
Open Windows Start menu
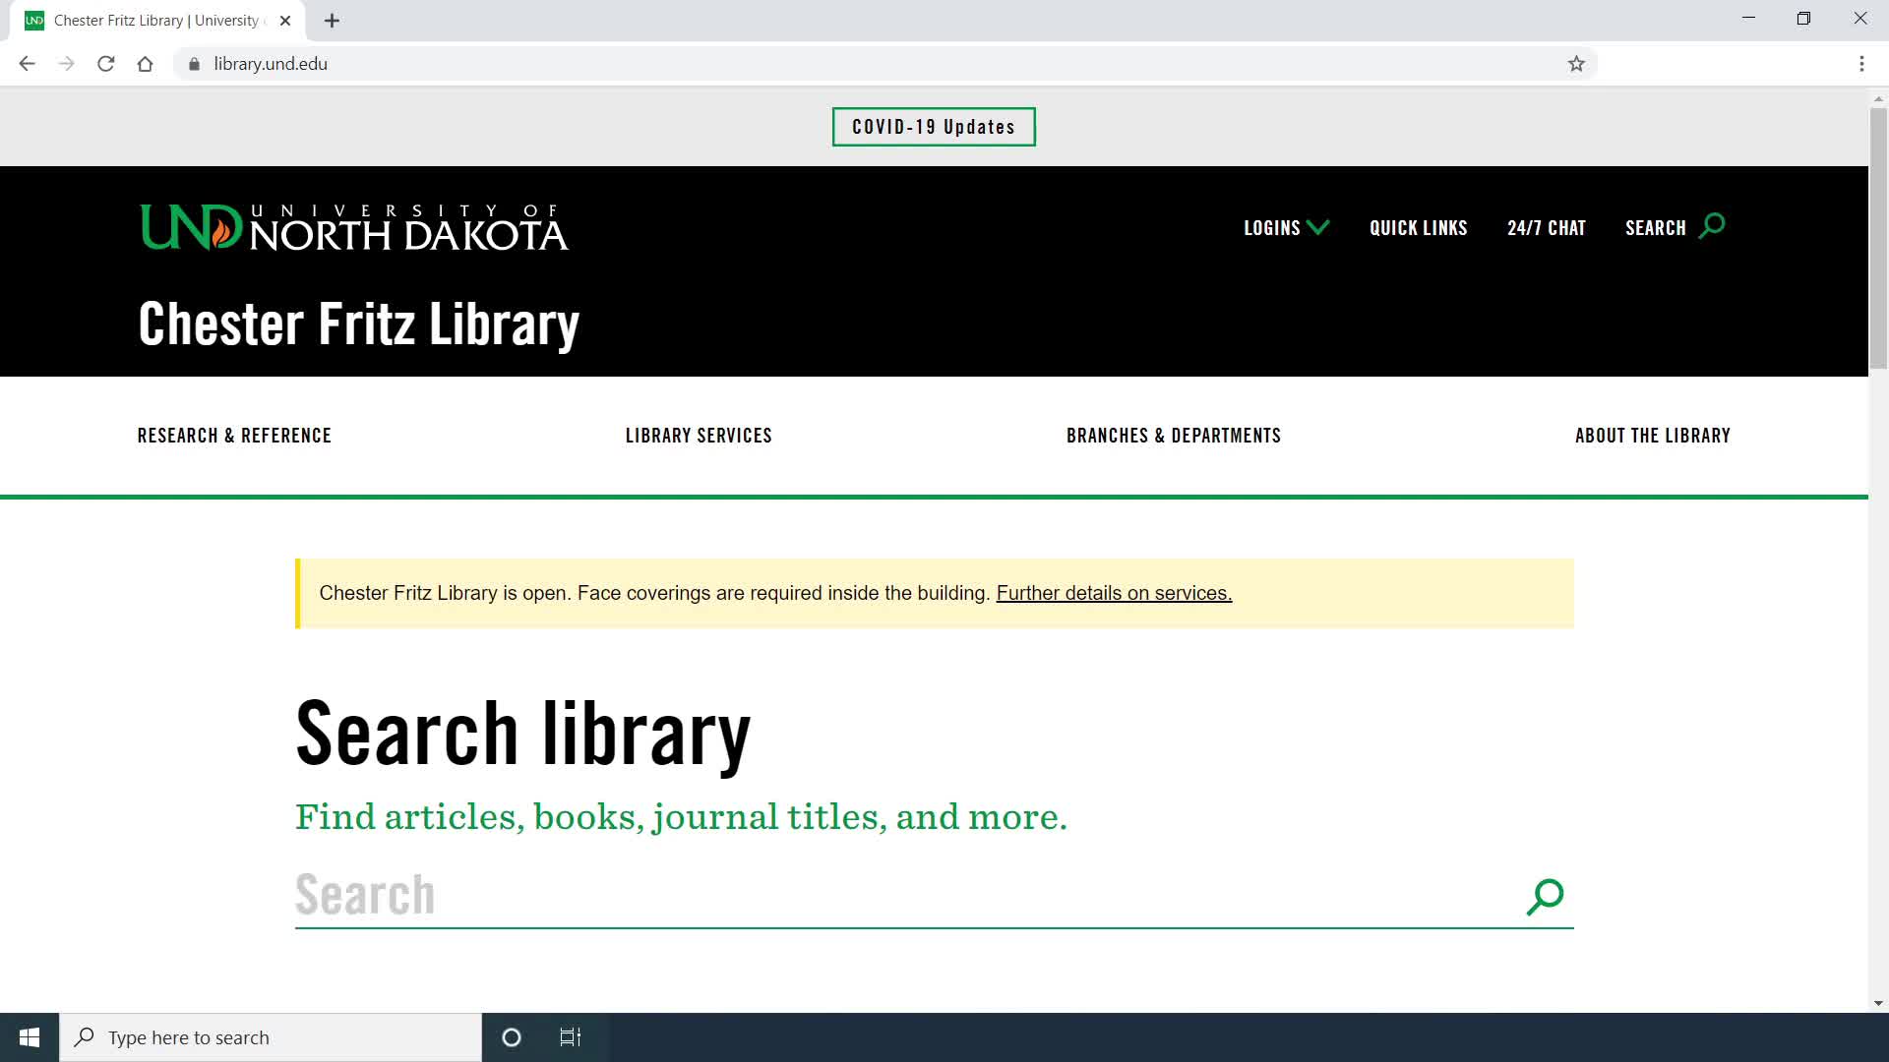(x=30, y=1037)
